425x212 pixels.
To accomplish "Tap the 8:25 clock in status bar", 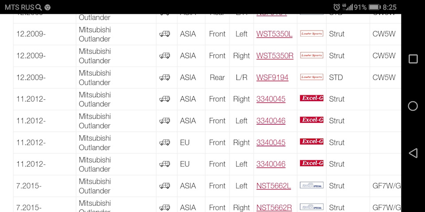I will click(390, 7).
